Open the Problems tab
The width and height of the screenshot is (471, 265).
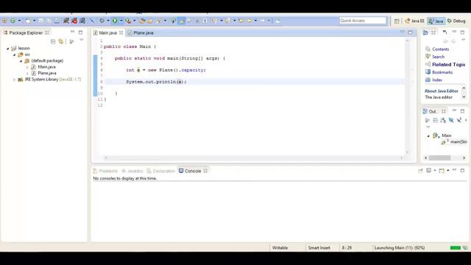pos(105,171)
